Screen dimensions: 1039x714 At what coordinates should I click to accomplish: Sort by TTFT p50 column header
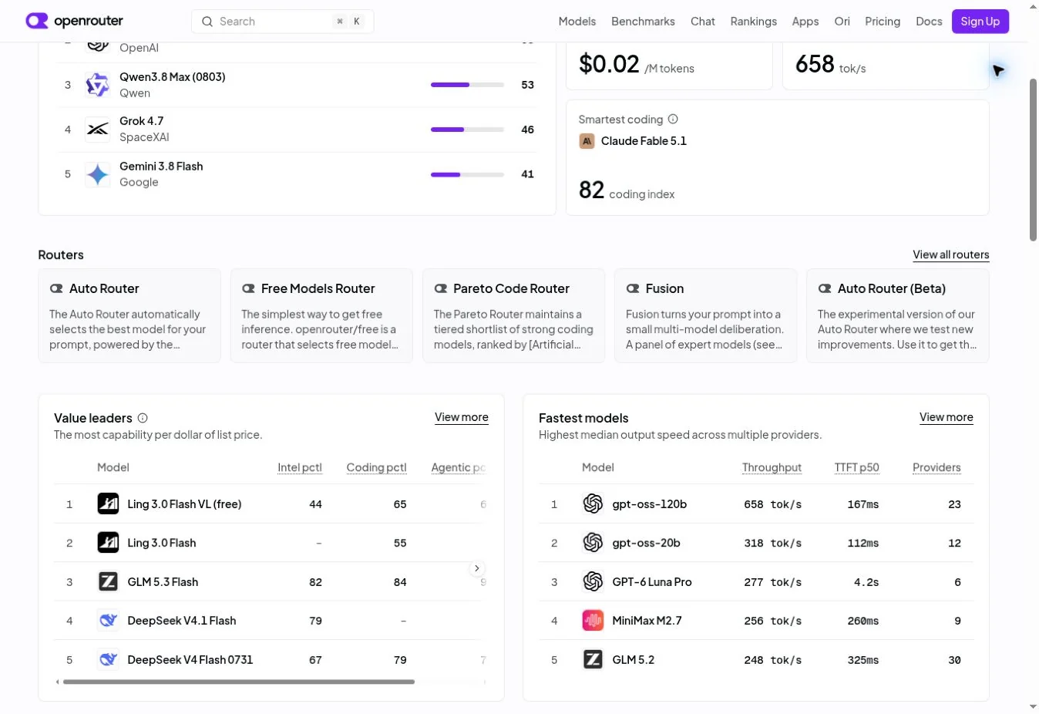(856, 467)
